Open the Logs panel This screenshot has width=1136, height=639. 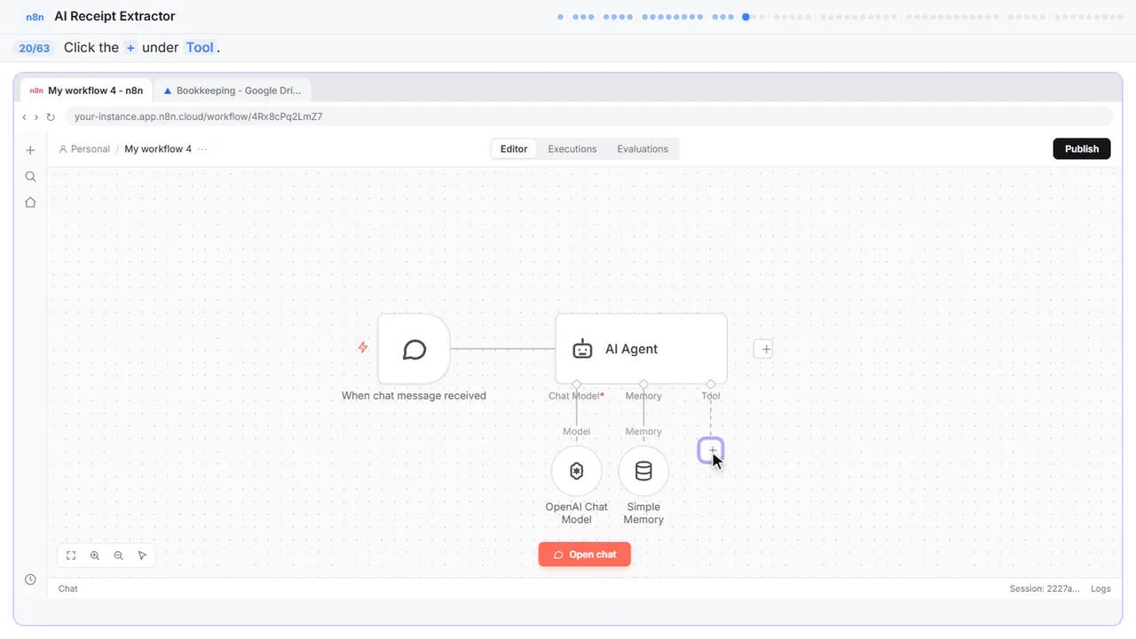pos(1100,588)
